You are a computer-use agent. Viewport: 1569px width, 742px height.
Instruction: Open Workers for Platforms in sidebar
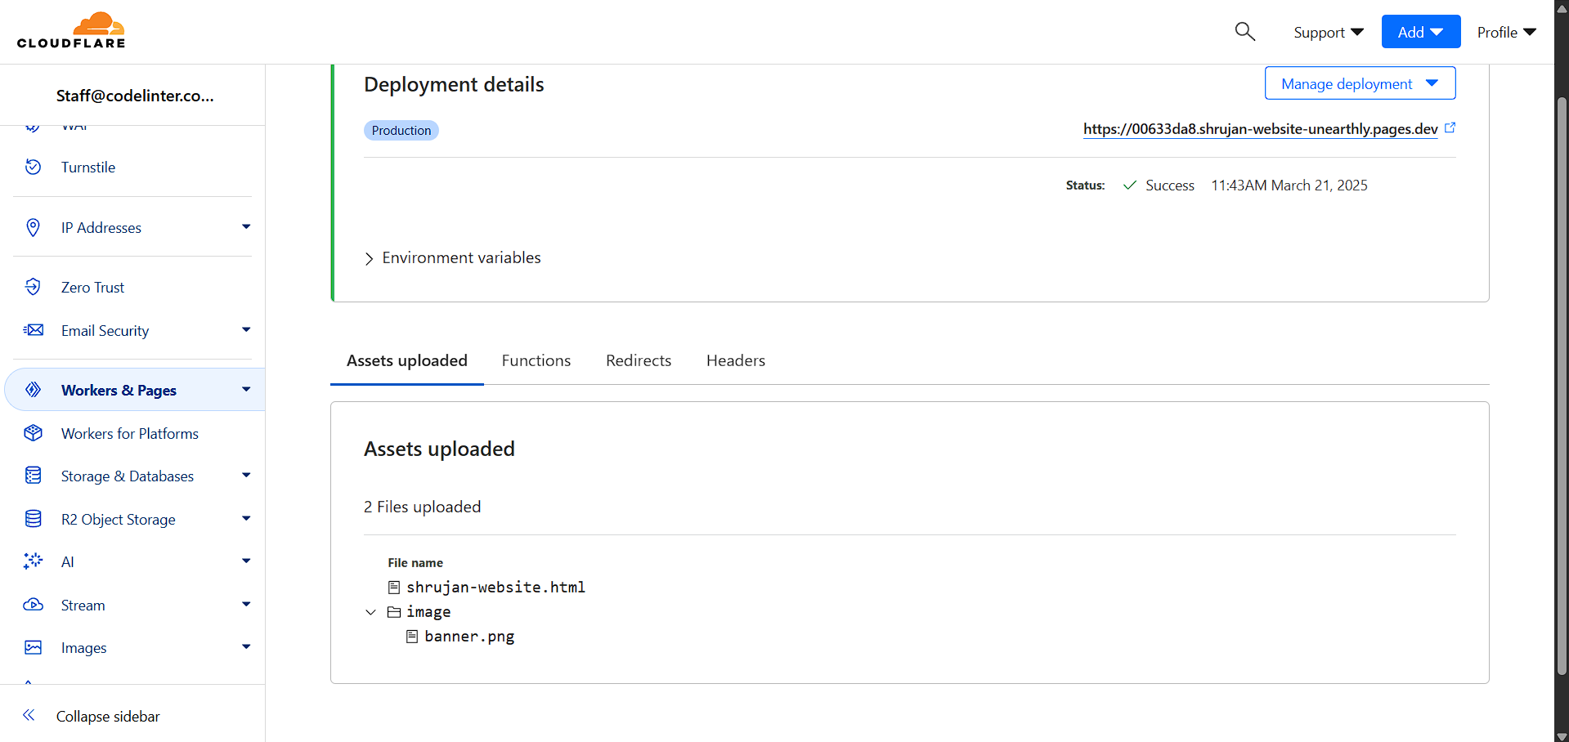click(x=130, y=434)
